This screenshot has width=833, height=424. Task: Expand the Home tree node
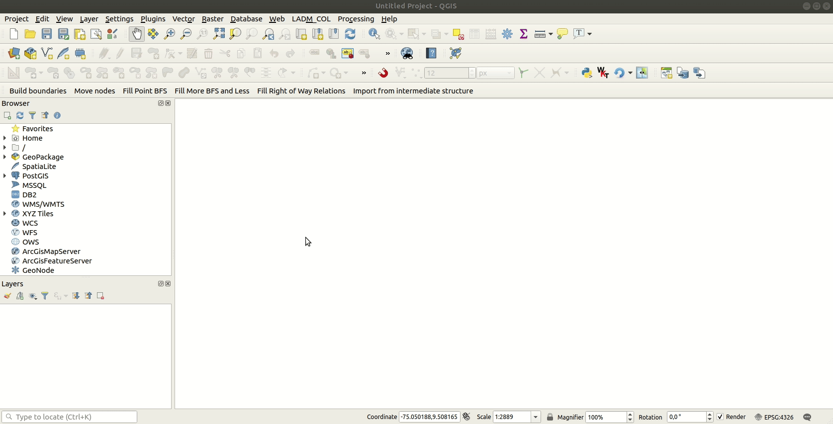pos(5,138)
